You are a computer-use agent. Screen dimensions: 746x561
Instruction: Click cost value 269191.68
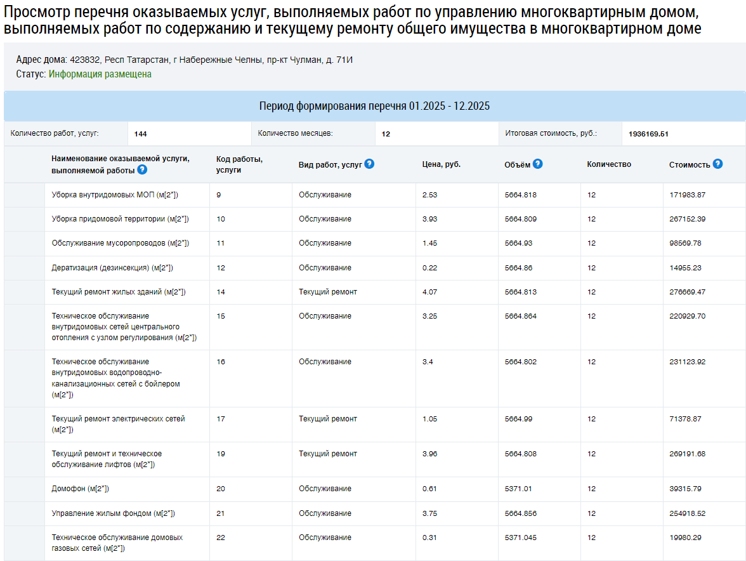687,454
